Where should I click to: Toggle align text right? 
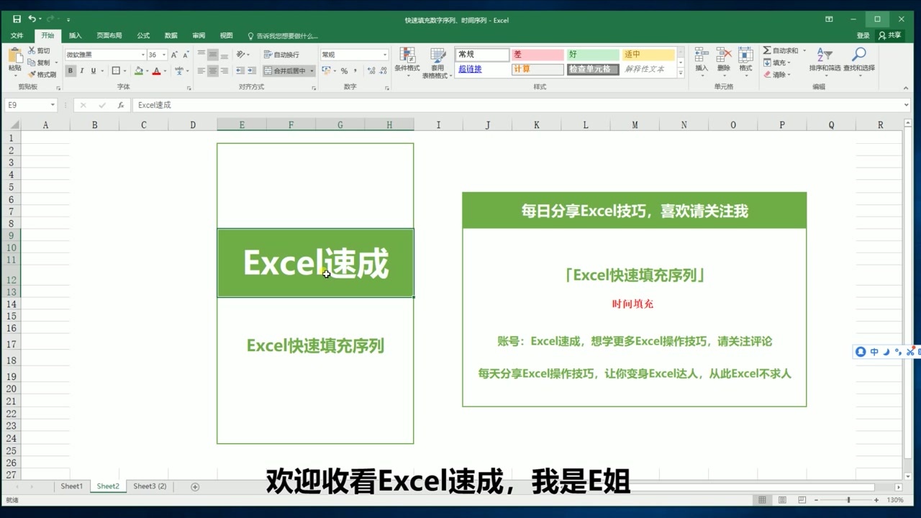coord(224,71)
